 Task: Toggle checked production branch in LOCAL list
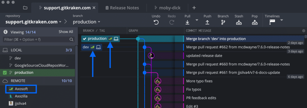[x=5, y=73]
